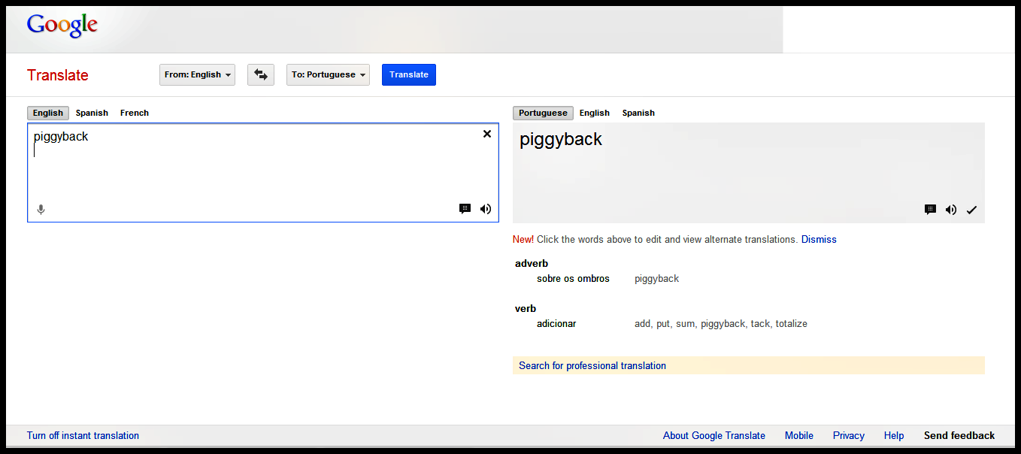The height and width of the screenshot is (454, 1021).
Task: Click 'piggyback' synonym in adverb row
Action: (656, 279)
